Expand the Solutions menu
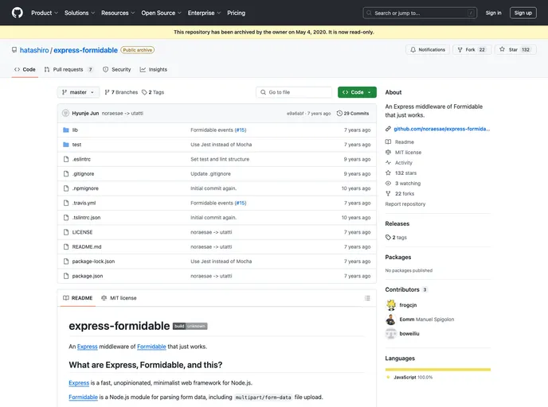The height and width of the screenshot is (407, 548). click(x=80, y=13)
